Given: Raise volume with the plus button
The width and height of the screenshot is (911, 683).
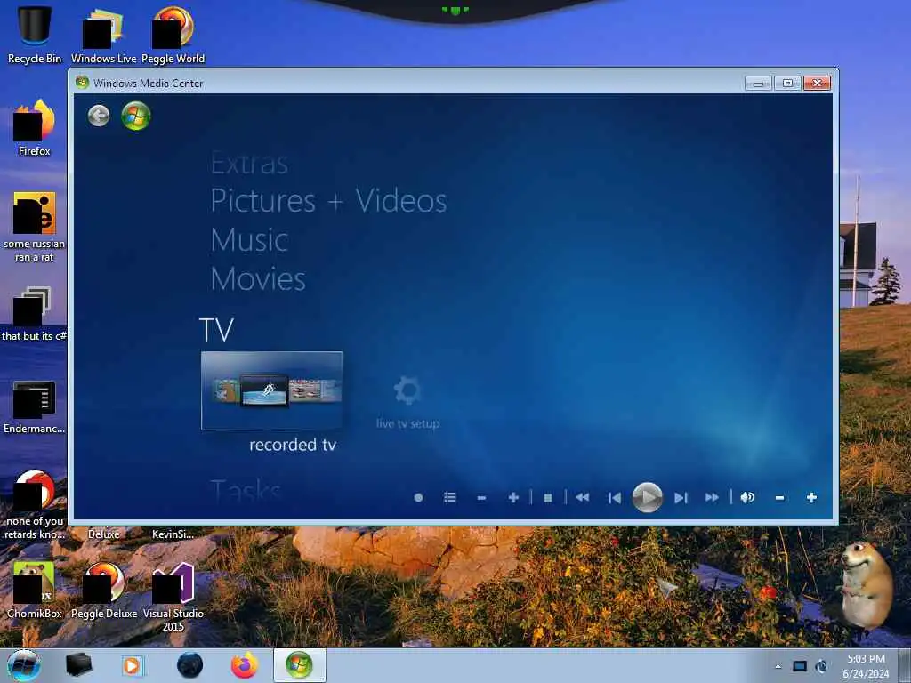Looking at the screenshot, I should tap(811, 498).
